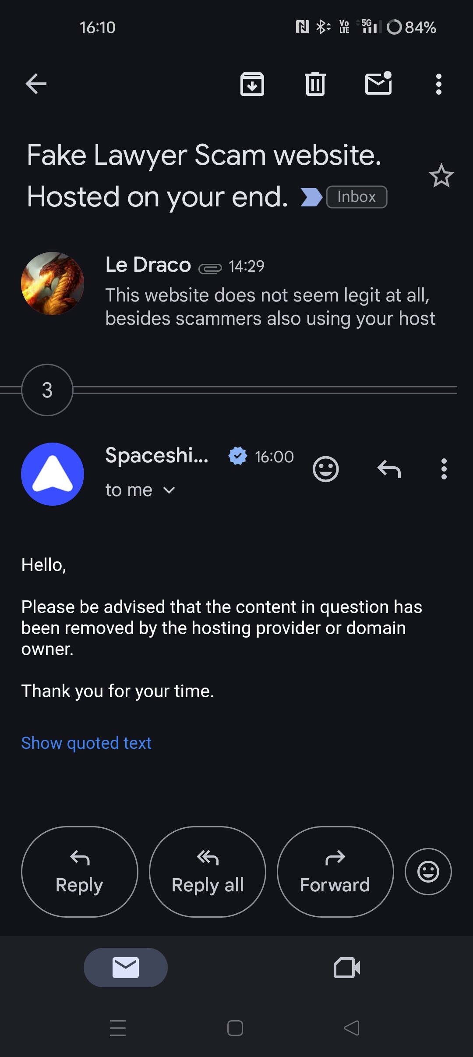Open the top-right overflow menu

pyautogui.click(x=438, y=84)
